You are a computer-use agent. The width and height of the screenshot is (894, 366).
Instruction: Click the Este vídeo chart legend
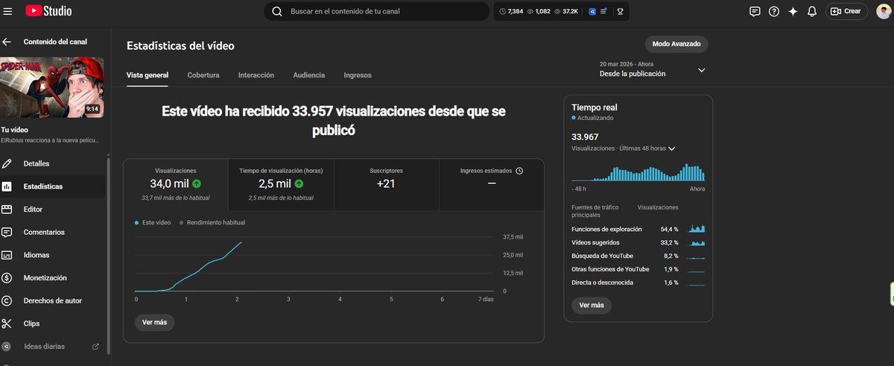(x=153, y=222)
